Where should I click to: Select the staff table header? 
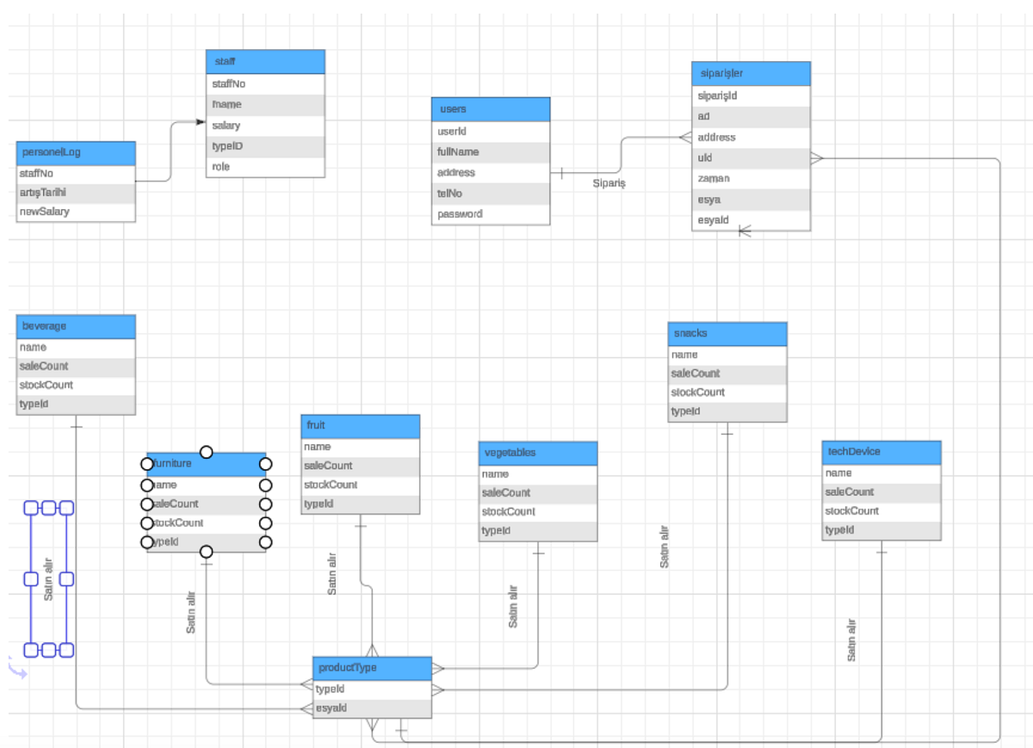tap(264, 61)
